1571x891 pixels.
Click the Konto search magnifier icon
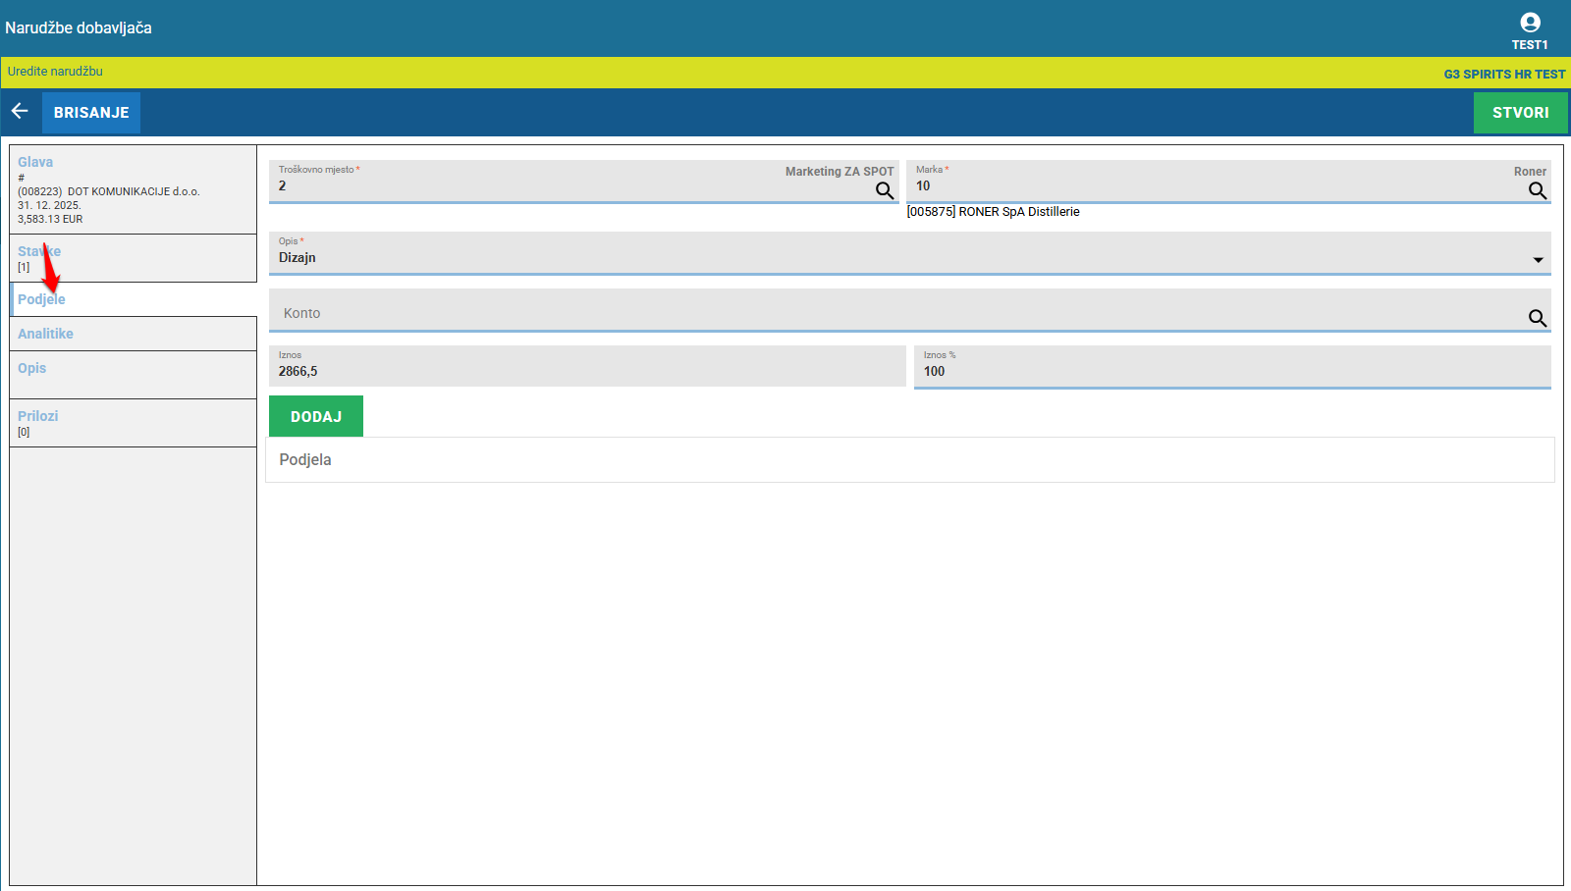(1537, 318)
